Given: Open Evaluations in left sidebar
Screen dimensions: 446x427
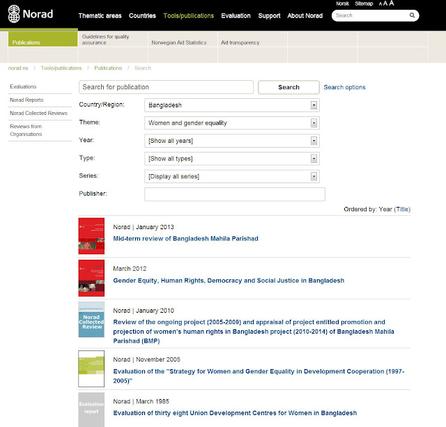Looking at the screenshot, I should point(23,86).
